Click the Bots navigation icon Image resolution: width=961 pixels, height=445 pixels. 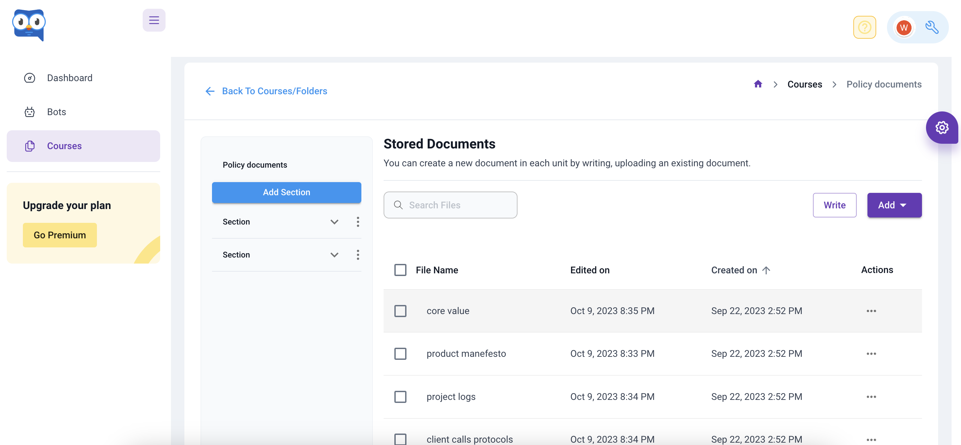click(30, 111)
